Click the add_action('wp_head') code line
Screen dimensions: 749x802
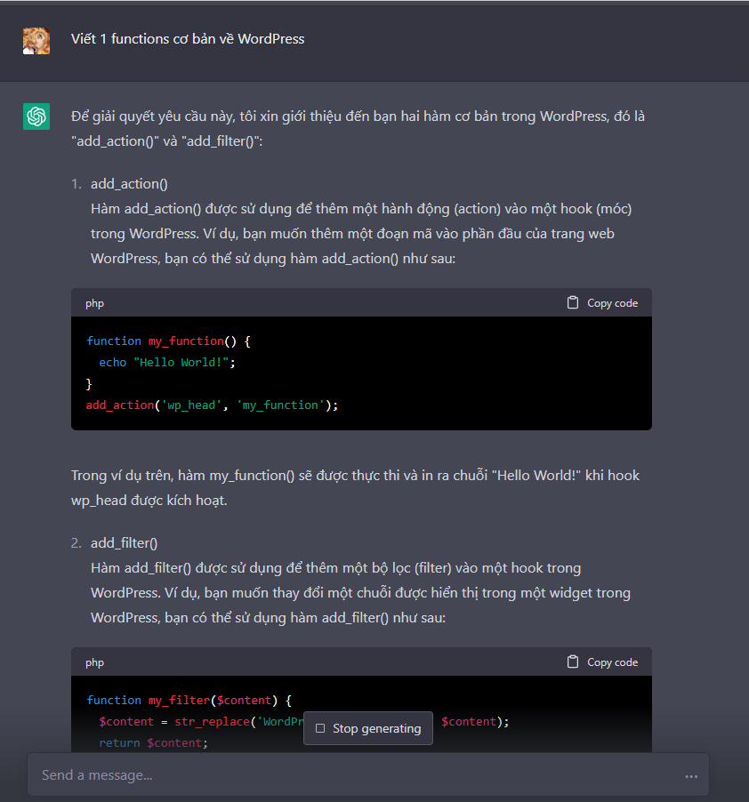point(212,405)
